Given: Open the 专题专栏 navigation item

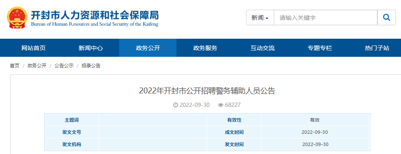Looking at the screenshot, I should [320, 48].
